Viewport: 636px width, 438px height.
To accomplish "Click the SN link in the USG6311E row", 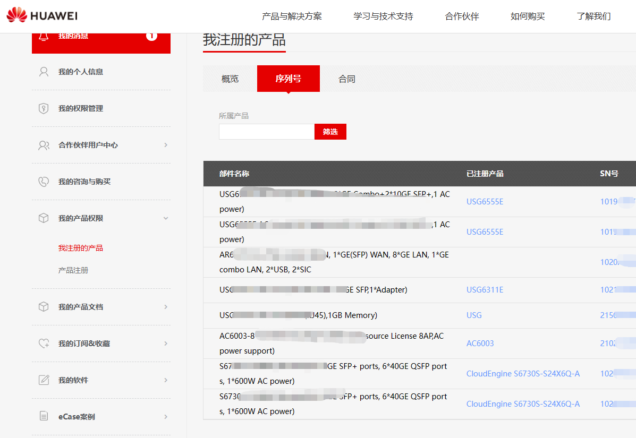I will tap(617, 290).
